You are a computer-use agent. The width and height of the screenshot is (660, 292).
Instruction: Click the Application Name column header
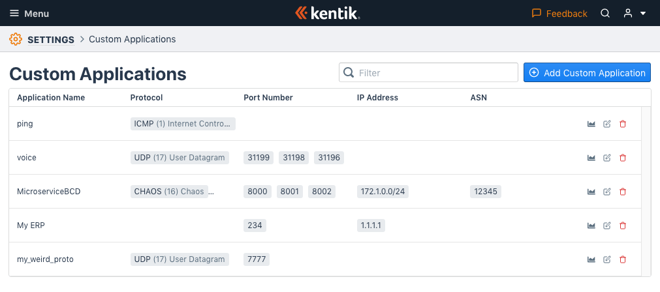[x=51, y=98]
